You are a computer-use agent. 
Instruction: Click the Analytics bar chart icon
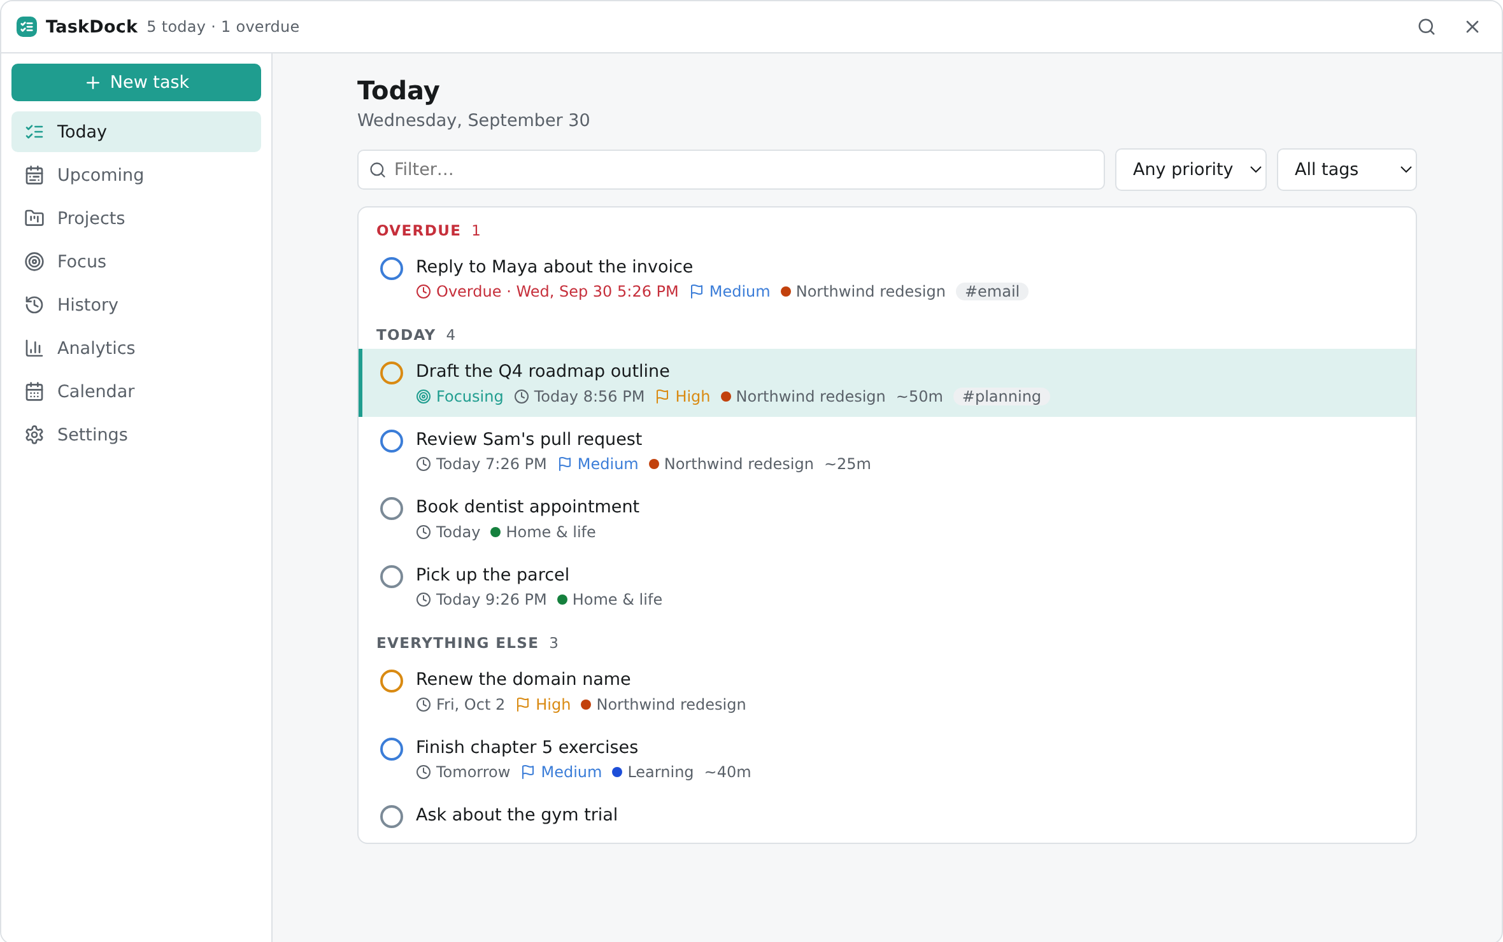click(34, 348)
